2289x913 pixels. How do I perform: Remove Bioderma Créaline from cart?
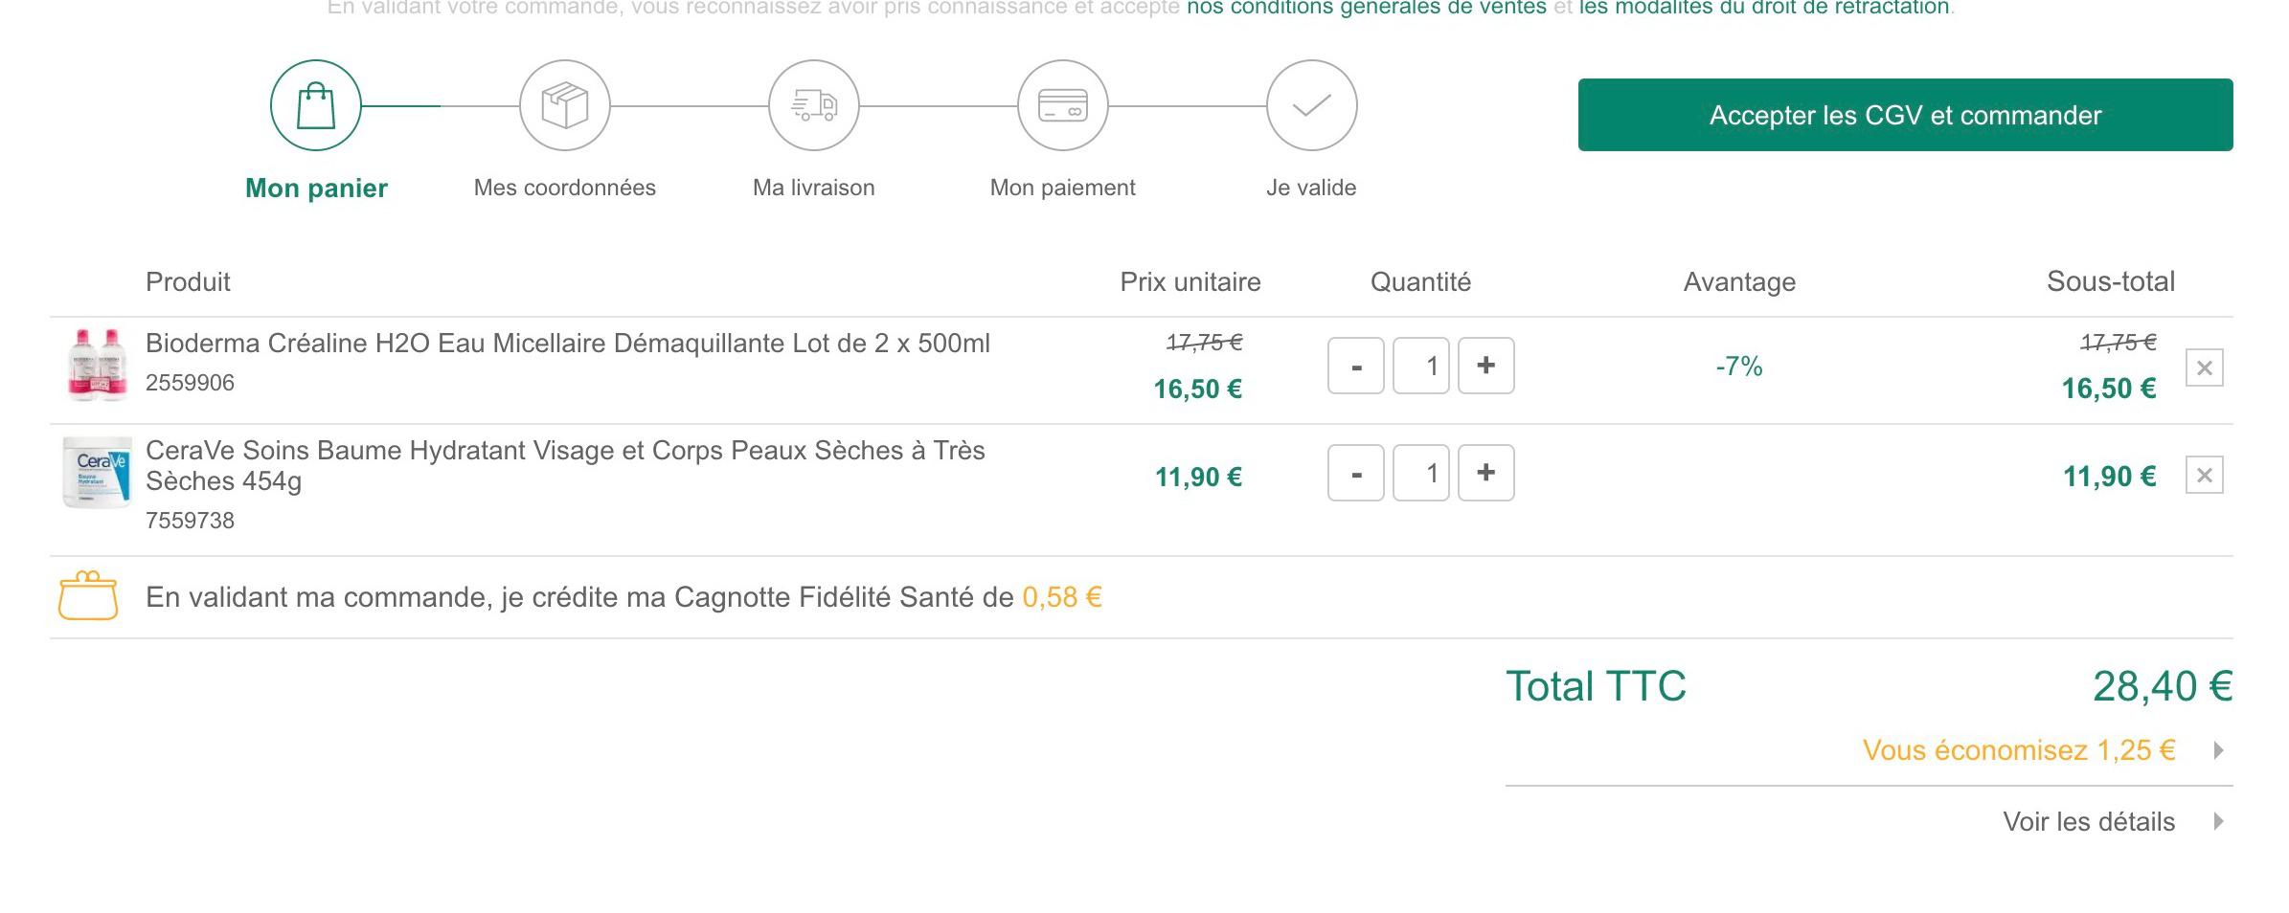point(2204,367)
